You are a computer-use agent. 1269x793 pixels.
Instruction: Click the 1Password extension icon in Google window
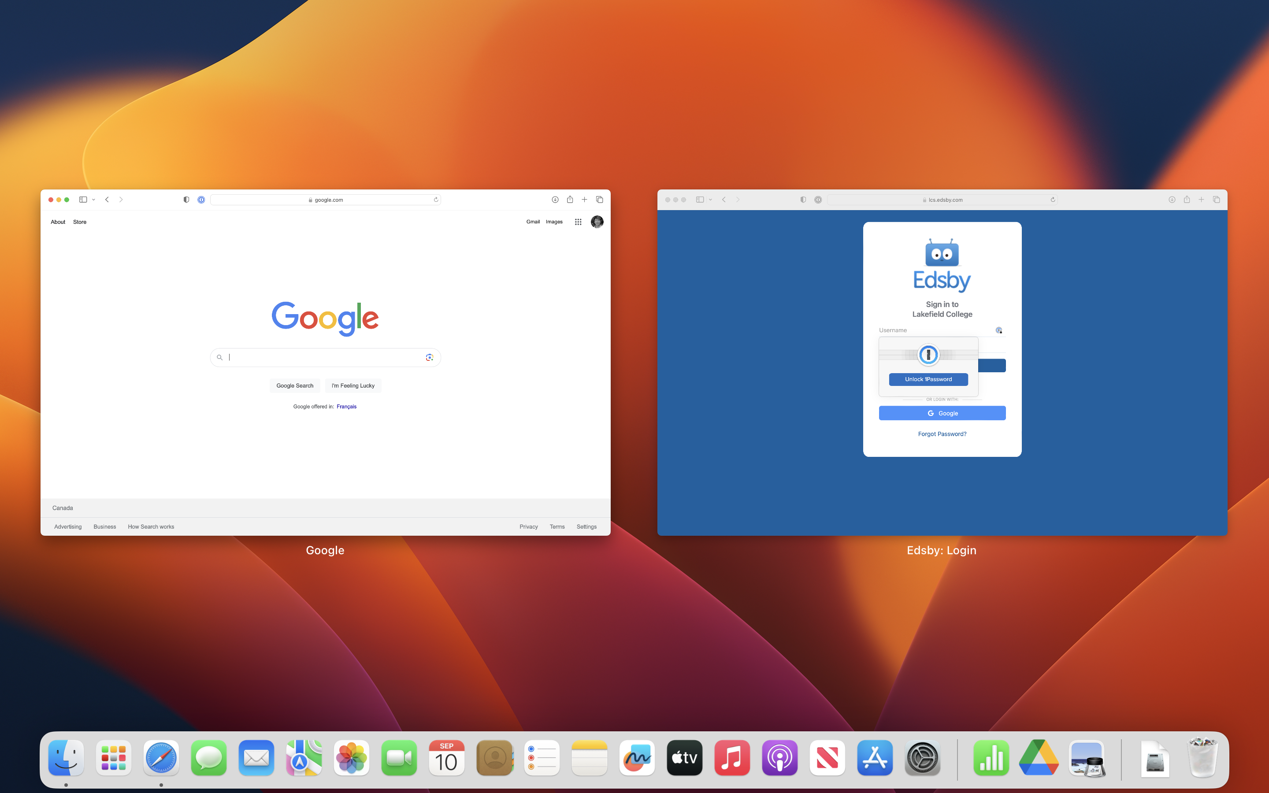point(201,200)
